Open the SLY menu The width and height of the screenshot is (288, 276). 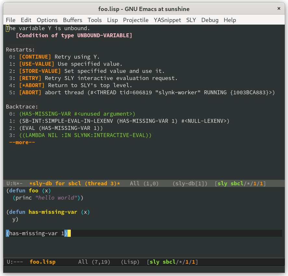pos(191,20)
